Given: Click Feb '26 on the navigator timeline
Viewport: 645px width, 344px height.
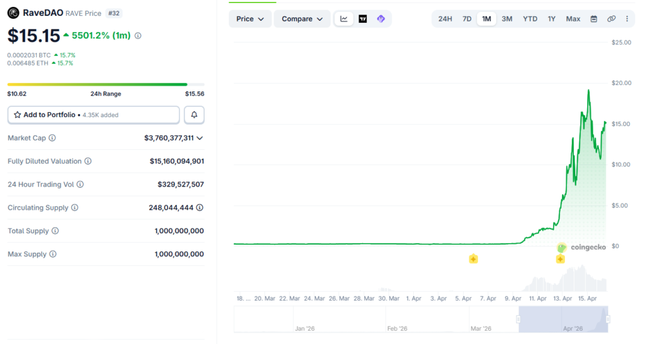Looking at the screenshot, I should click(x=397, y=328).
